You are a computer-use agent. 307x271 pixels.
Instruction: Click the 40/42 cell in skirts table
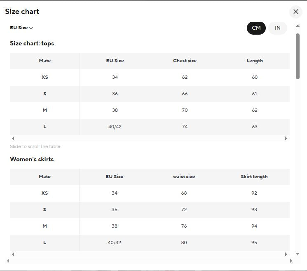(x=114, y=243)
